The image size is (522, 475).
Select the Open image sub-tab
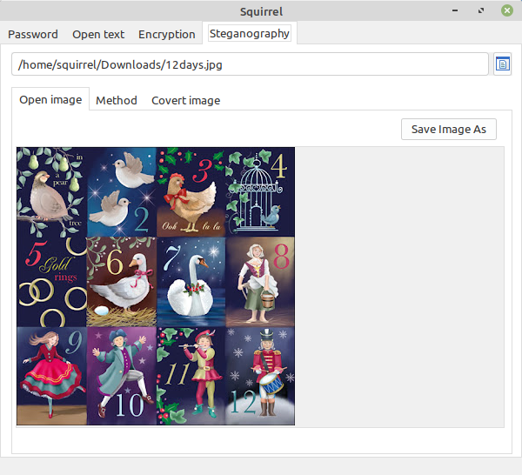pos(50,99)
